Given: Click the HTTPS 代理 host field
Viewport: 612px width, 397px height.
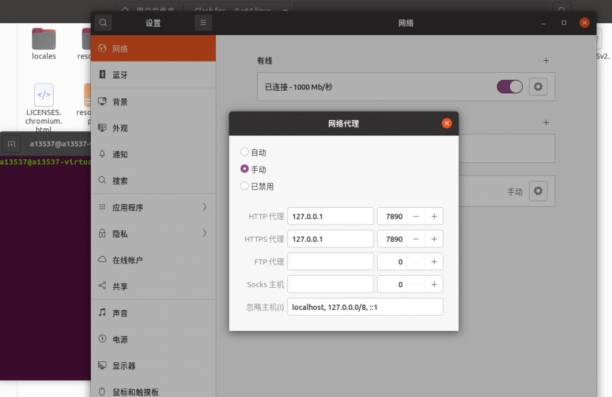Looking at the screenshot, I should [331, 239].
